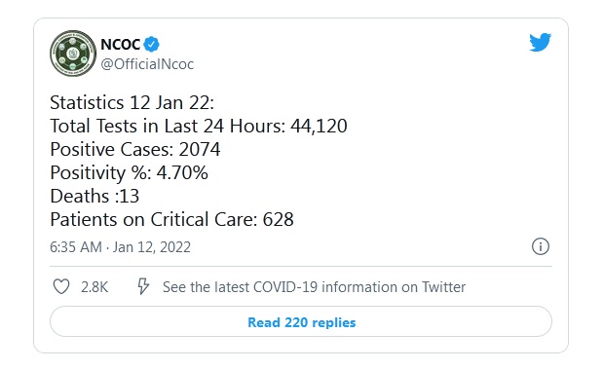Click the NCOC profile avatar
Viewport: 603px width, 370px height.
click(x=73, y=53)
